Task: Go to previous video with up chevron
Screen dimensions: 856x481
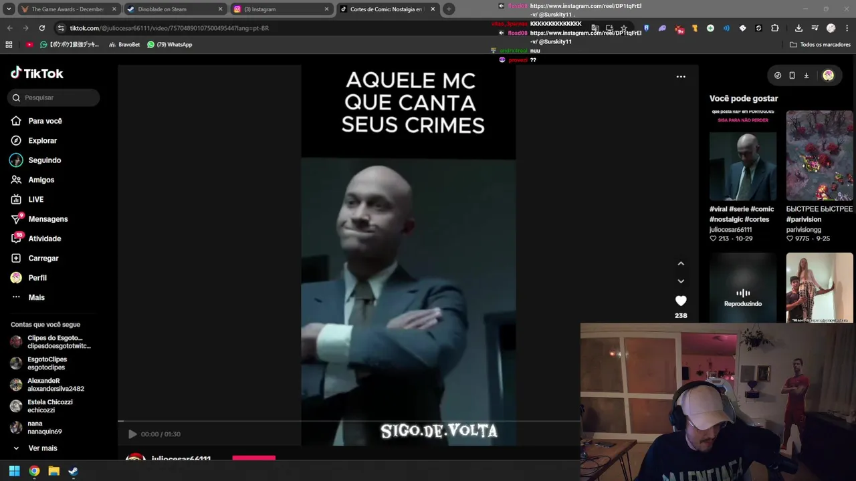Action: coord(681,264)
